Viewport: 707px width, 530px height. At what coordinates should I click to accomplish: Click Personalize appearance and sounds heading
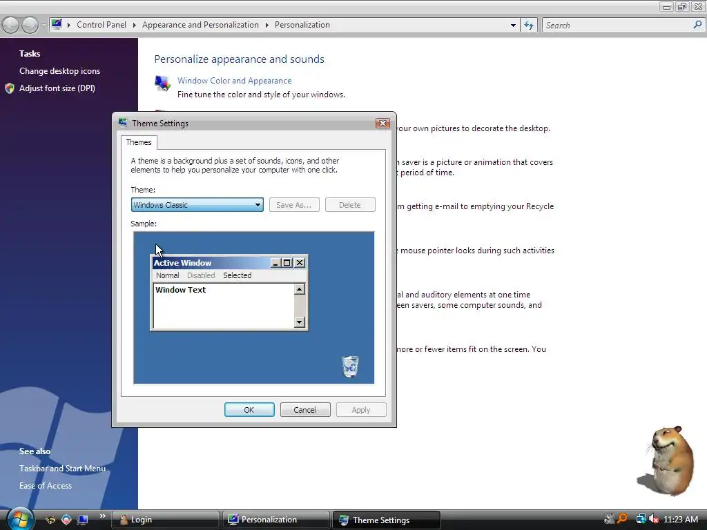239,59
